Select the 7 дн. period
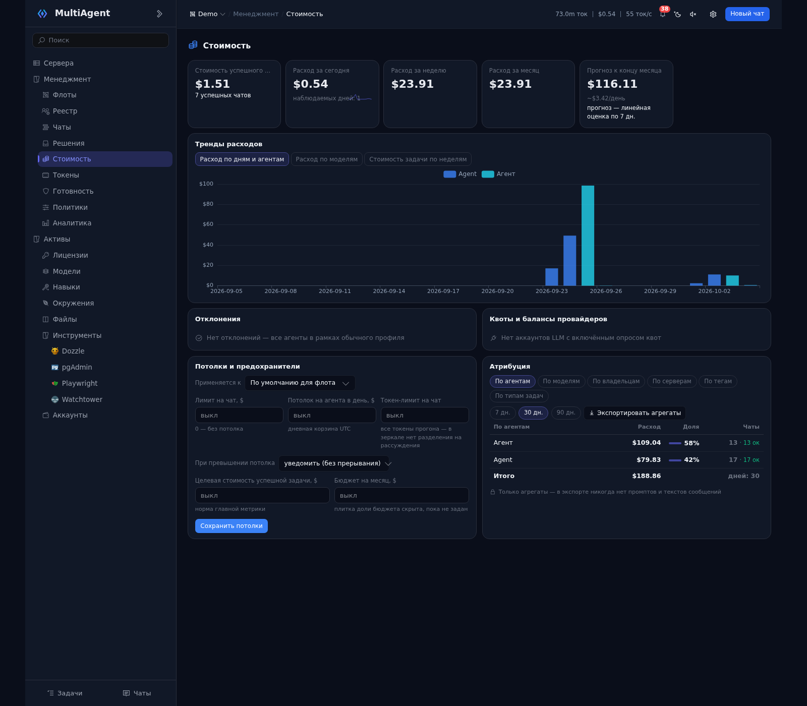 [x=502, y=413]
